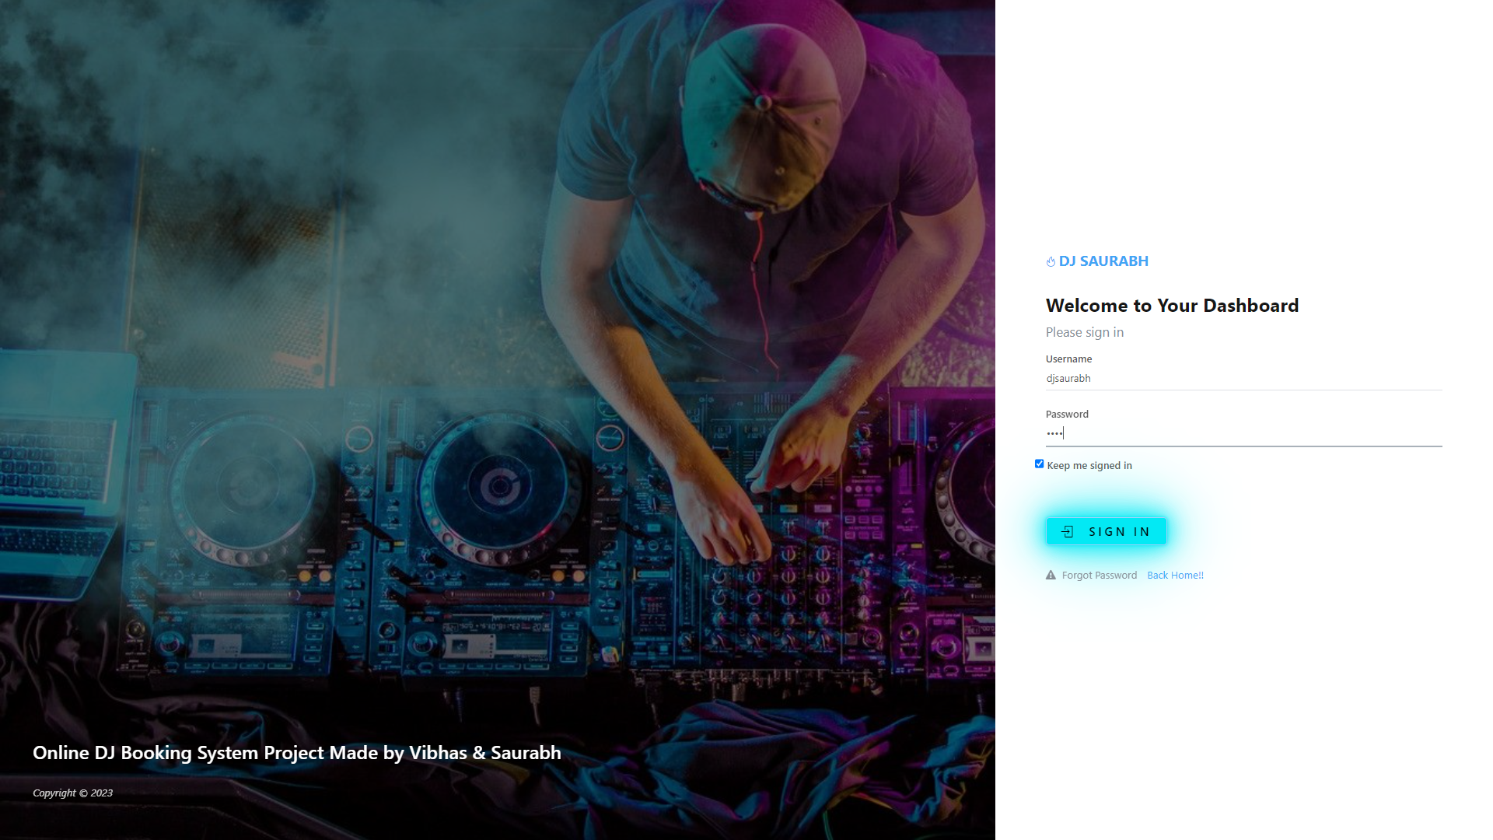Click the Keep me signed in label
This screenshot has width=1493, height=840.
(x=1089, y=466)
